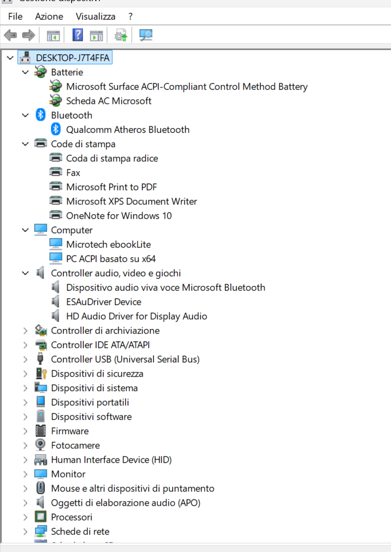Collapse the Batterie category

tap(25, 72)
